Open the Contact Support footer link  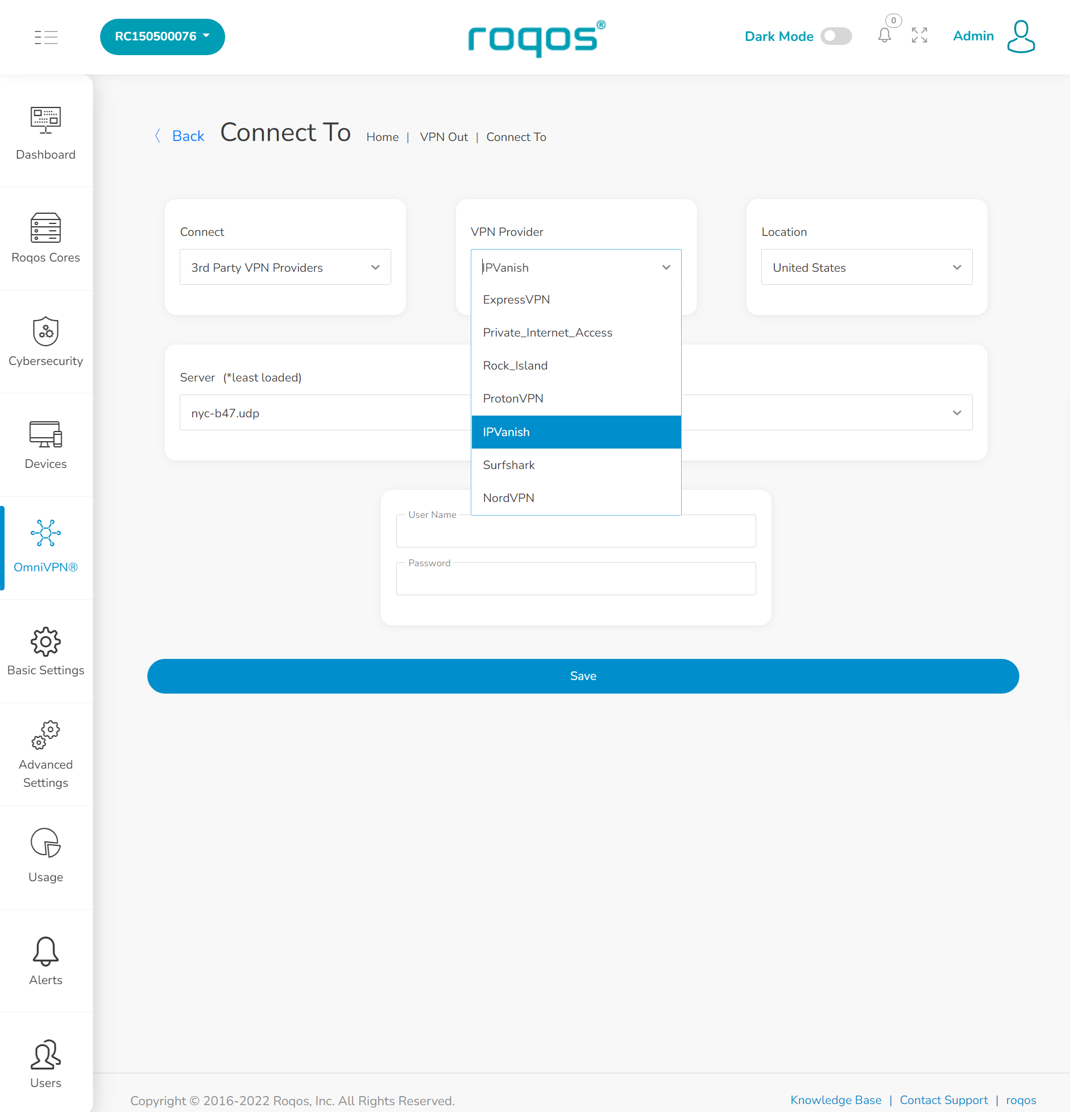click(944, 1100)
